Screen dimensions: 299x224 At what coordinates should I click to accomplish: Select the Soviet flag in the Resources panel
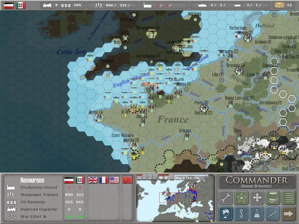pyautogui.click(x=127, y=180)
